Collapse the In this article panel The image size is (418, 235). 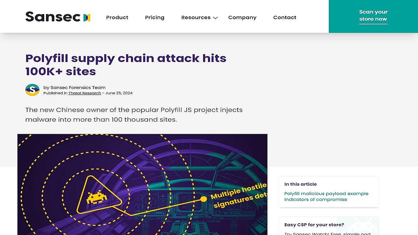click(301, 184)
